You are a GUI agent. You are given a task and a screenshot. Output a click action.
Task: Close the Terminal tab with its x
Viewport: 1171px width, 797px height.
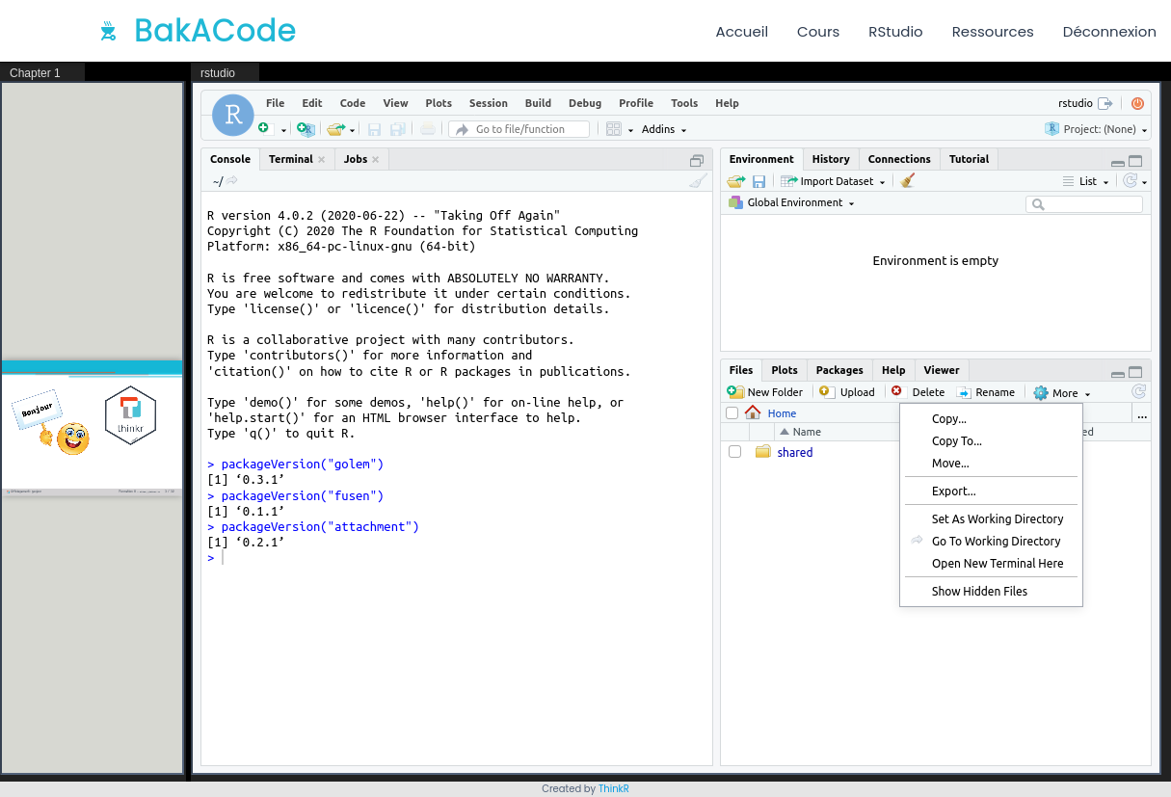[x=322, y=159]
